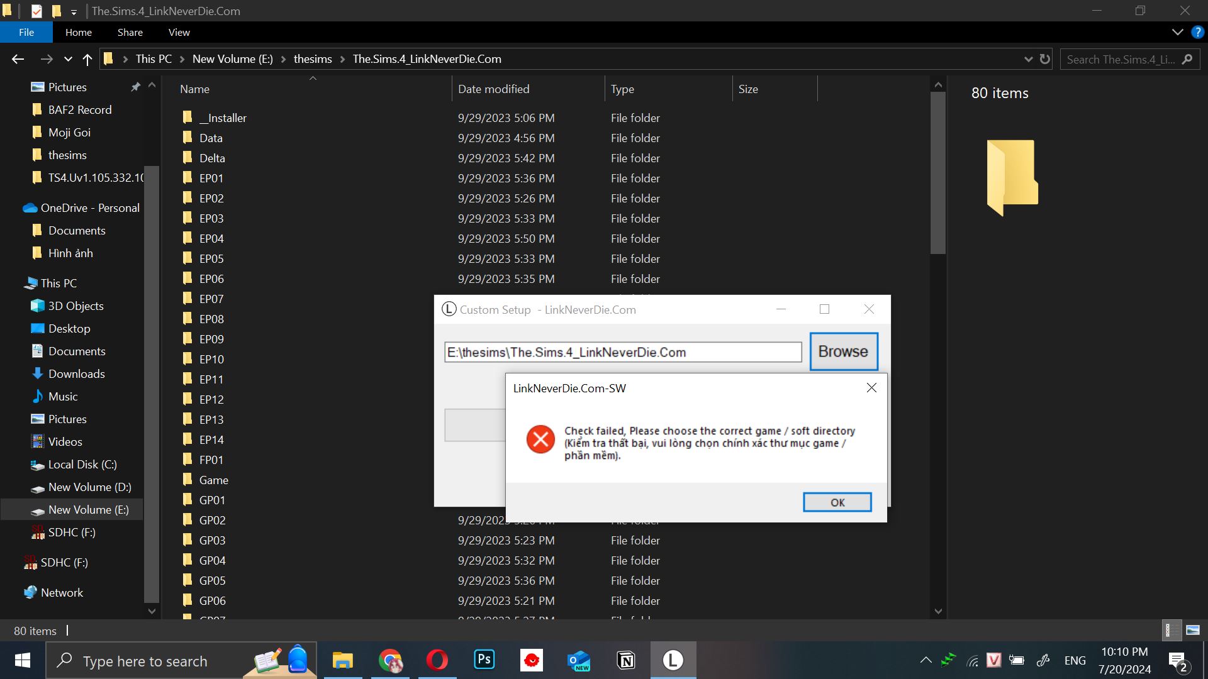Open Help question mark icon
The image size is (1208, 679).
coord(1197,32)
